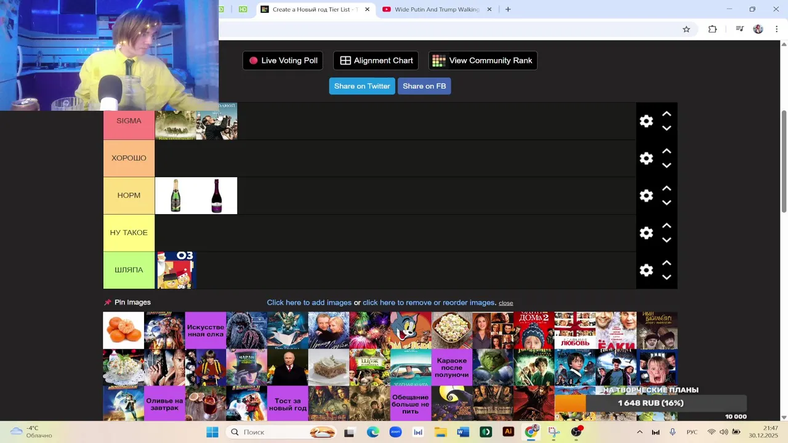The image size is (788, 443).
Task: Select the 'Тост за новый год' tile
Action: pyautogui.click(x=287, y=404)
